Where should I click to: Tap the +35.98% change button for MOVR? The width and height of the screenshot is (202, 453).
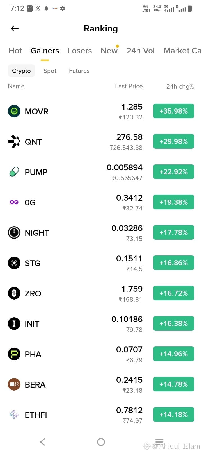click(x=174, y=111)
